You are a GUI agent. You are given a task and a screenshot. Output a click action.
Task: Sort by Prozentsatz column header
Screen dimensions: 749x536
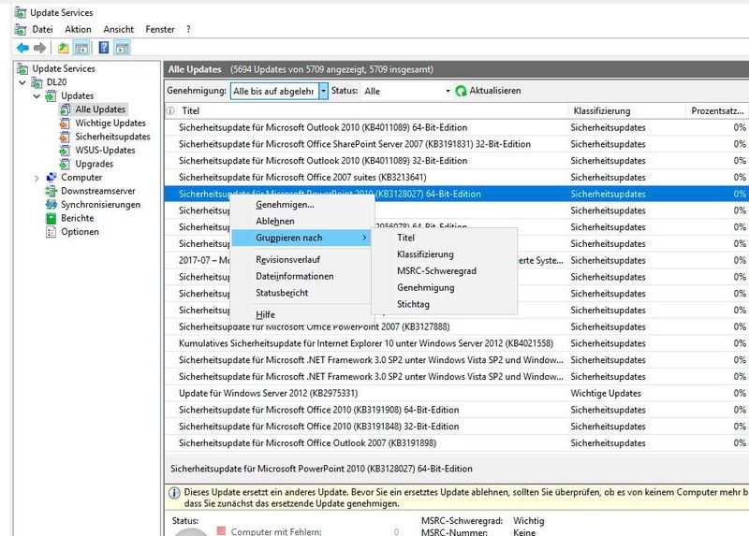click(717, 110)
